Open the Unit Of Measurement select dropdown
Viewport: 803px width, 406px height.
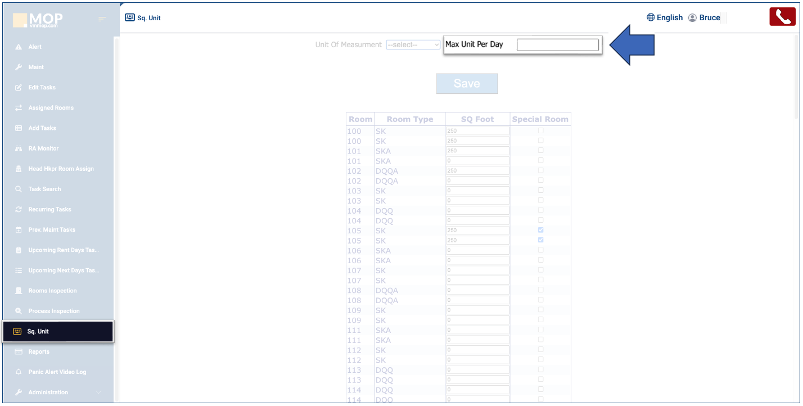413,45
